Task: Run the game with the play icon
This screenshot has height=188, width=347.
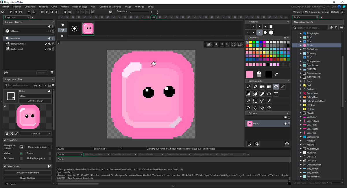Action: (47, 12)
